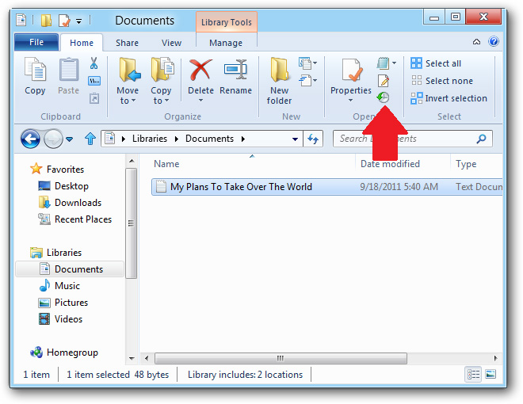This screenshot has height=404, width=523.
Task: Open the recent locations dropdown arrow
Action: pyautogui.click(x=69, y=139)
